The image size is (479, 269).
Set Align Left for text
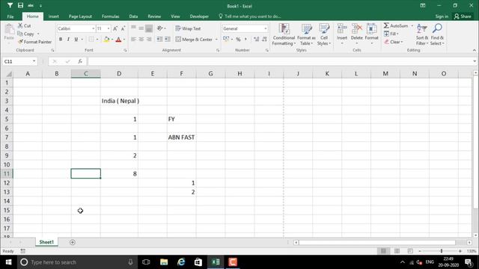tap(133, 40)
